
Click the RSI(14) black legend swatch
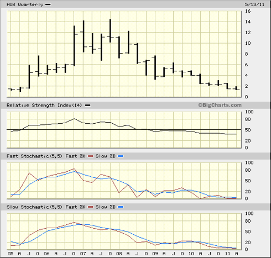click(88, 106)
